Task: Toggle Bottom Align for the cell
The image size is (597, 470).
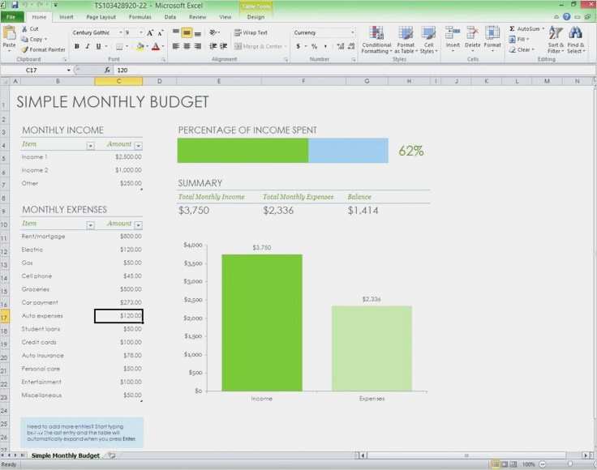Action: (x=198, y=32)
